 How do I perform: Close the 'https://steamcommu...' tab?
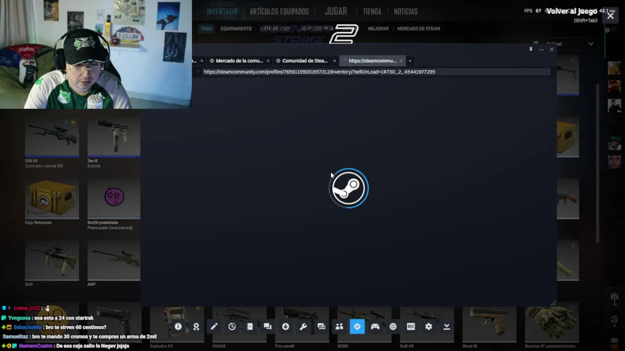[401, 61]
